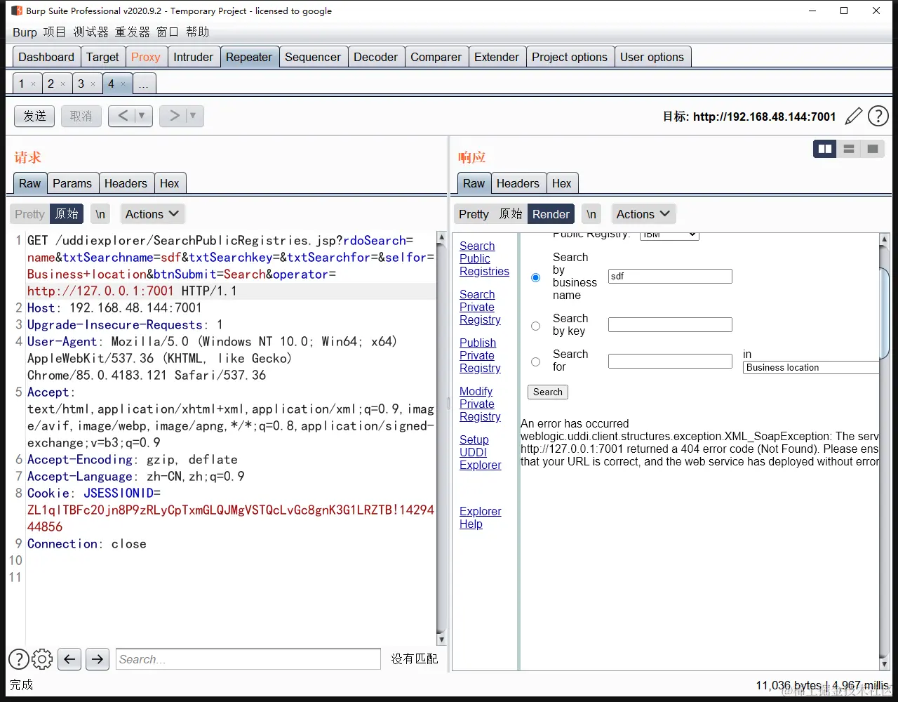Open Setup UDDI Explorer link
This screenshot has height=702, width=898.
[481, 452]
